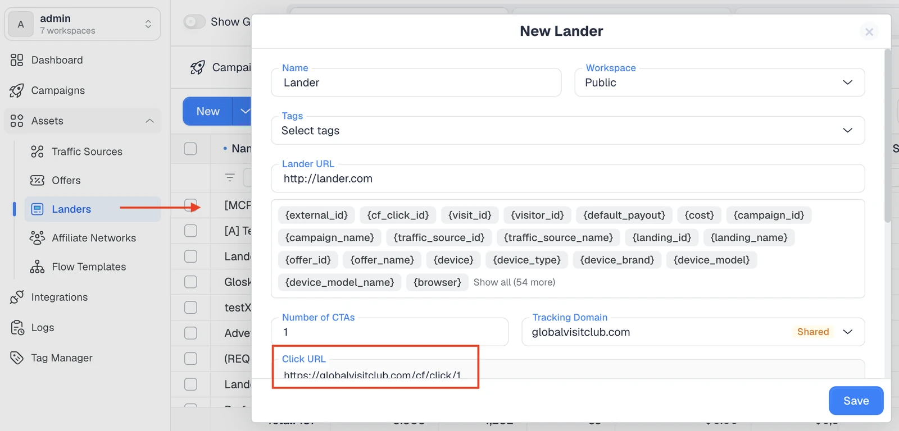Check the testX row checkbox

(x=190, y=308)
